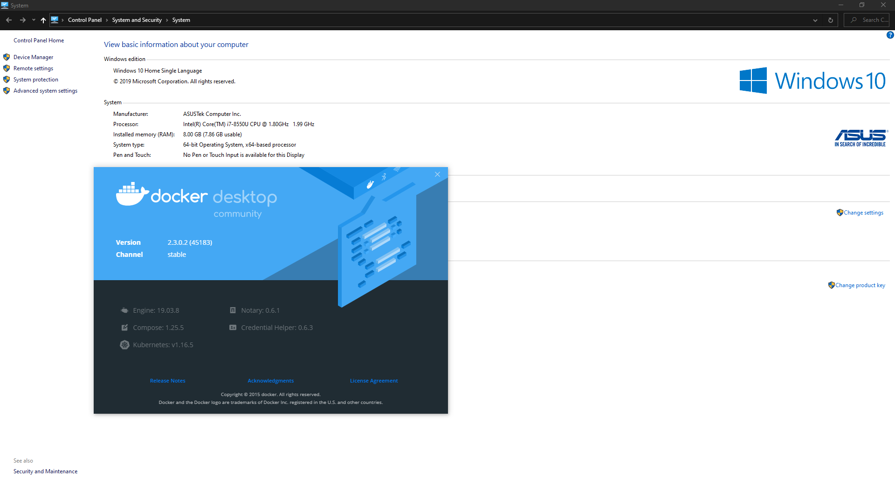Open Security and Maintenance link
The width and height of the screenshot is (895, 484).
coord(45,471)
